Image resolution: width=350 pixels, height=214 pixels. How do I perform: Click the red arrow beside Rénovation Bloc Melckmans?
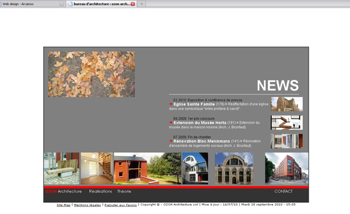(170, 141)
